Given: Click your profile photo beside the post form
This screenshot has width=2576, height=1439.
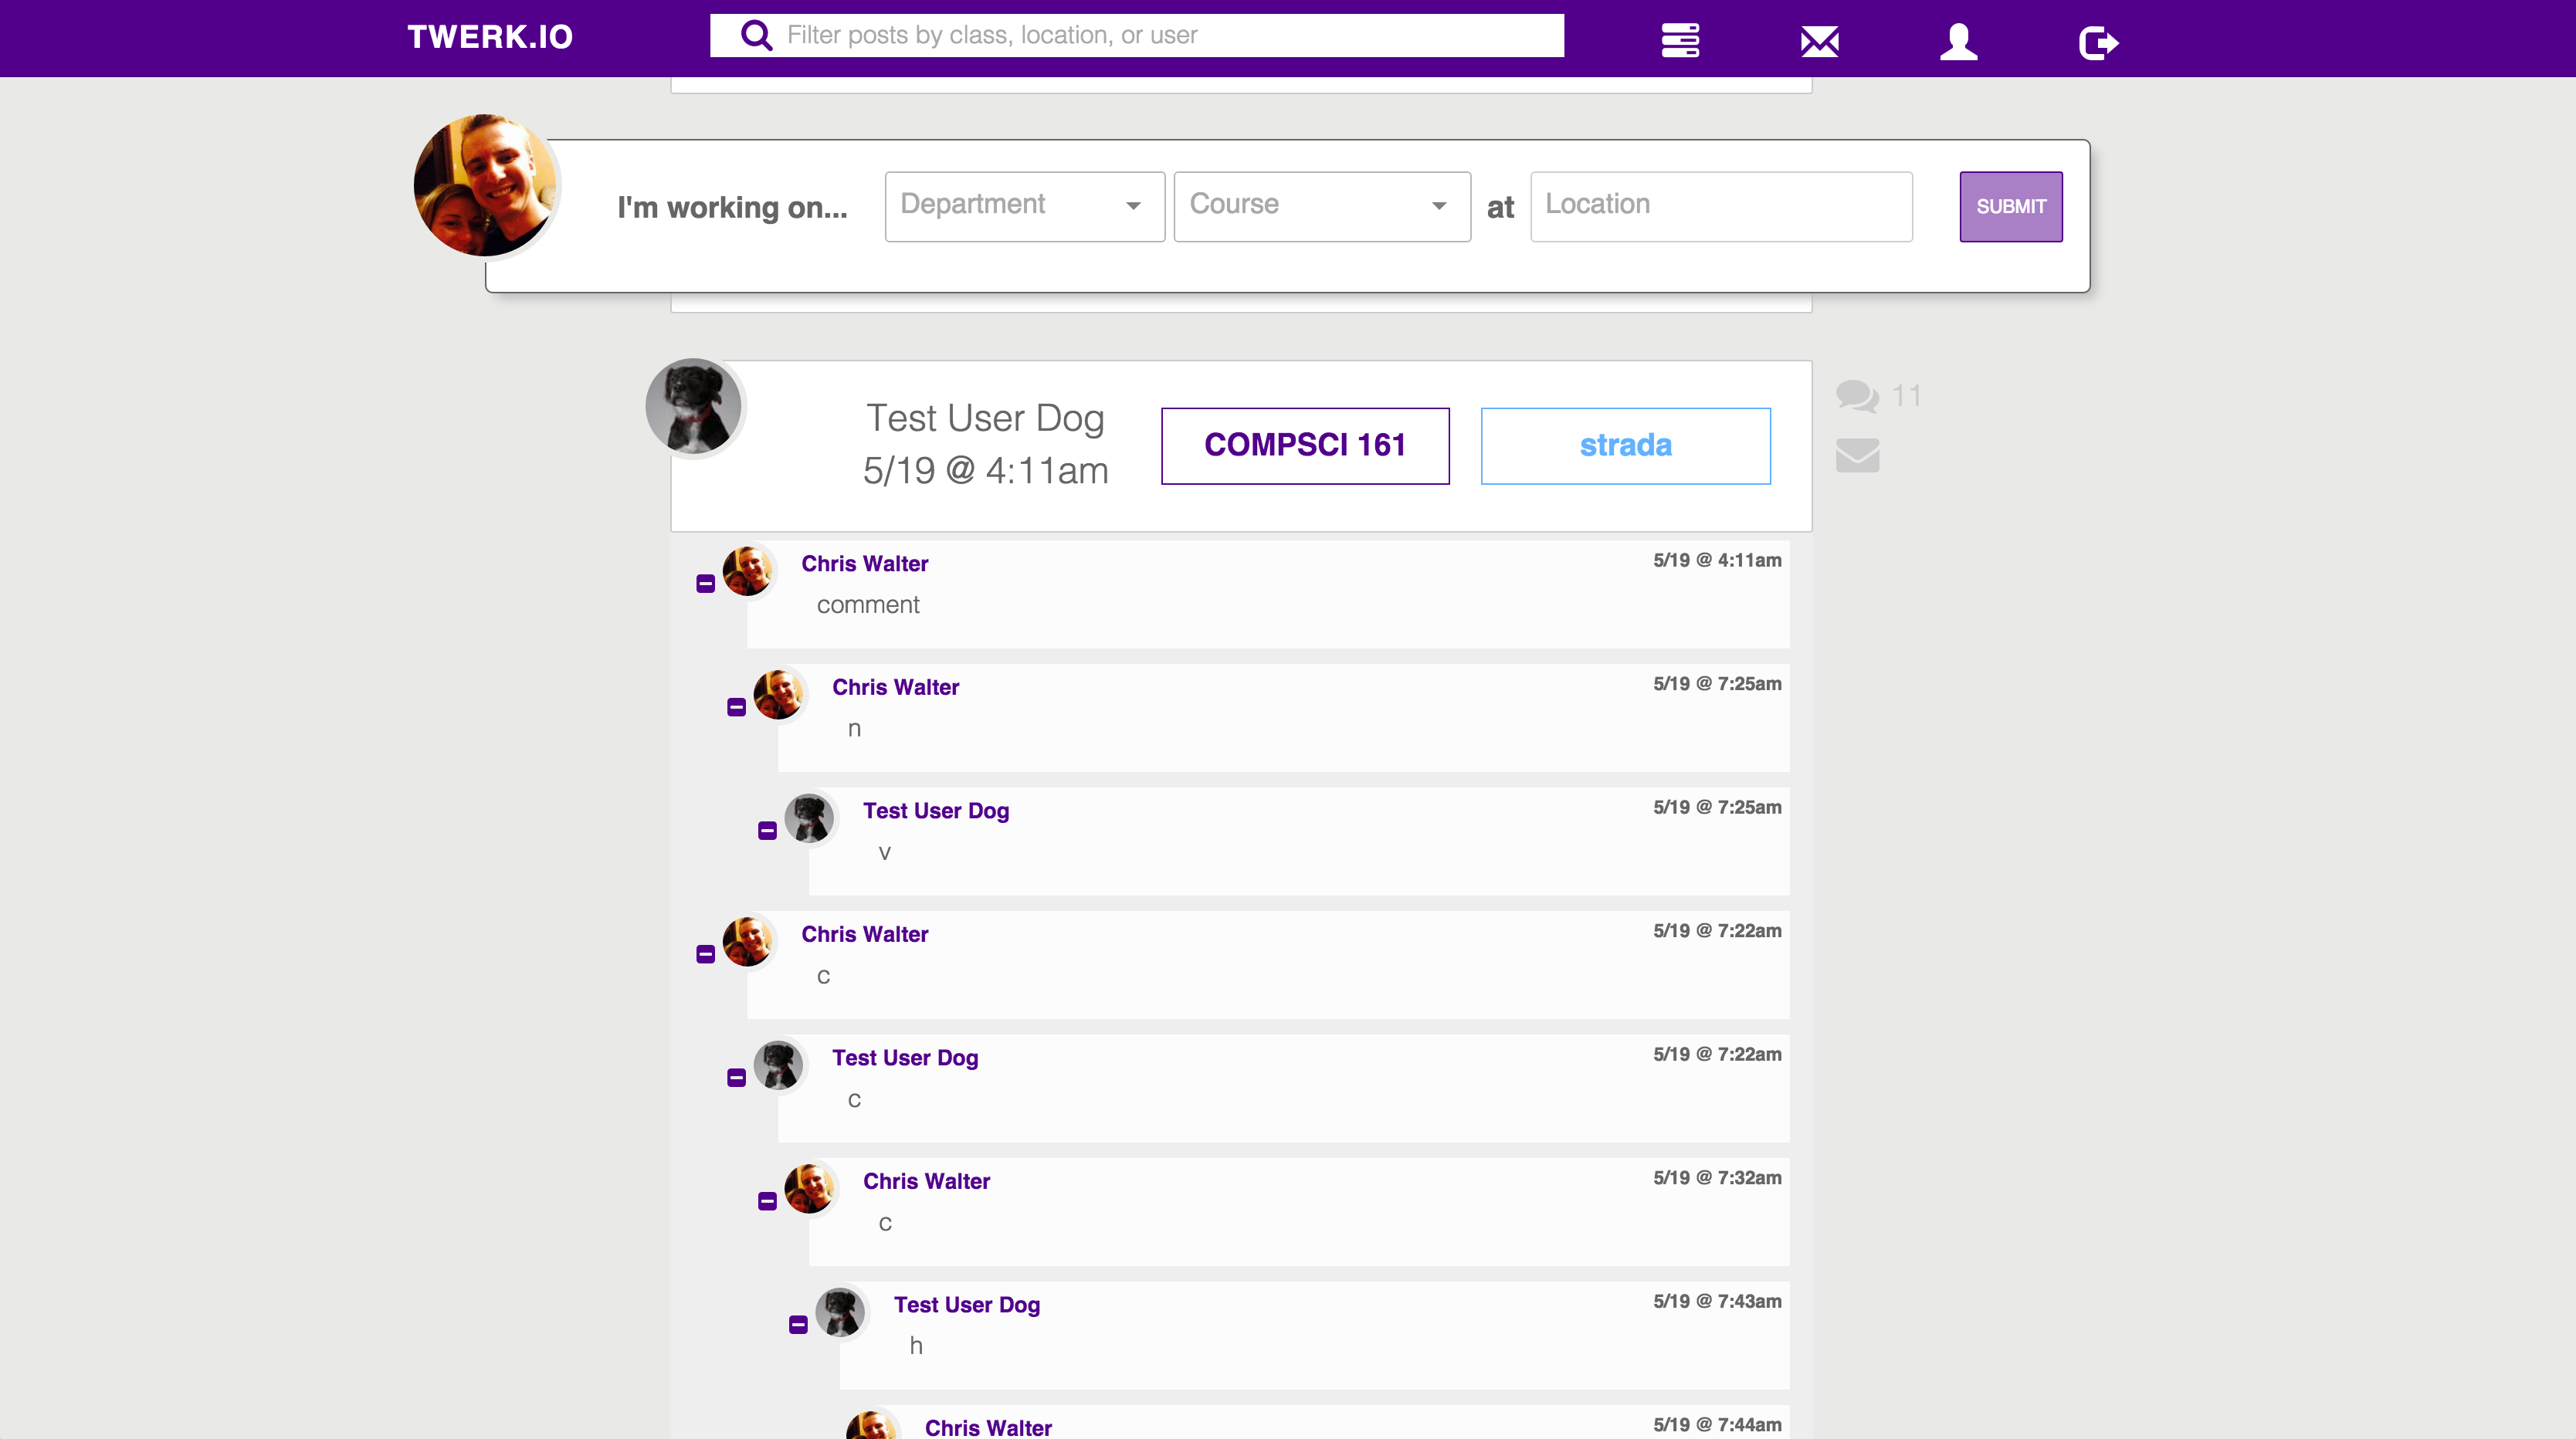Looking at the screenshot, I should (486, 185).
